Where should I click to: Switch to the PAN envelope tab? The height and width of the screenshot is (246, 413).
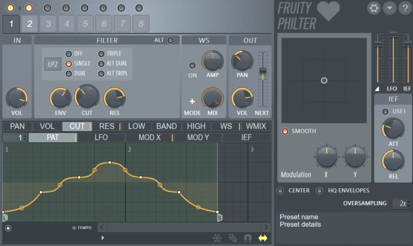[17, 126]
